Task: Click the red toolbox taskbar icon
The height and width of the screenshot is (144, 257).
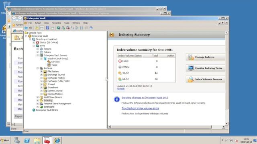Action: click(47, 140)
